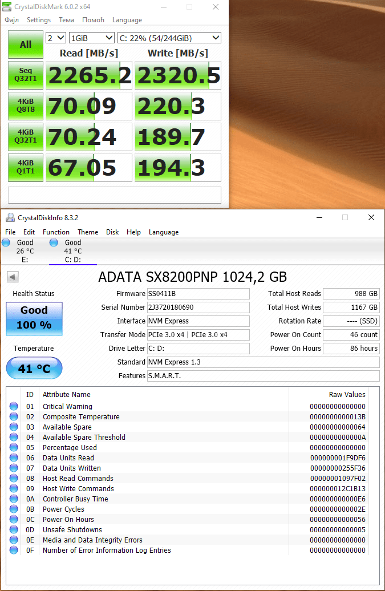Click raw value 000000001F9DF6
This screenshot has height=591, width=385.
coord(338,458)
